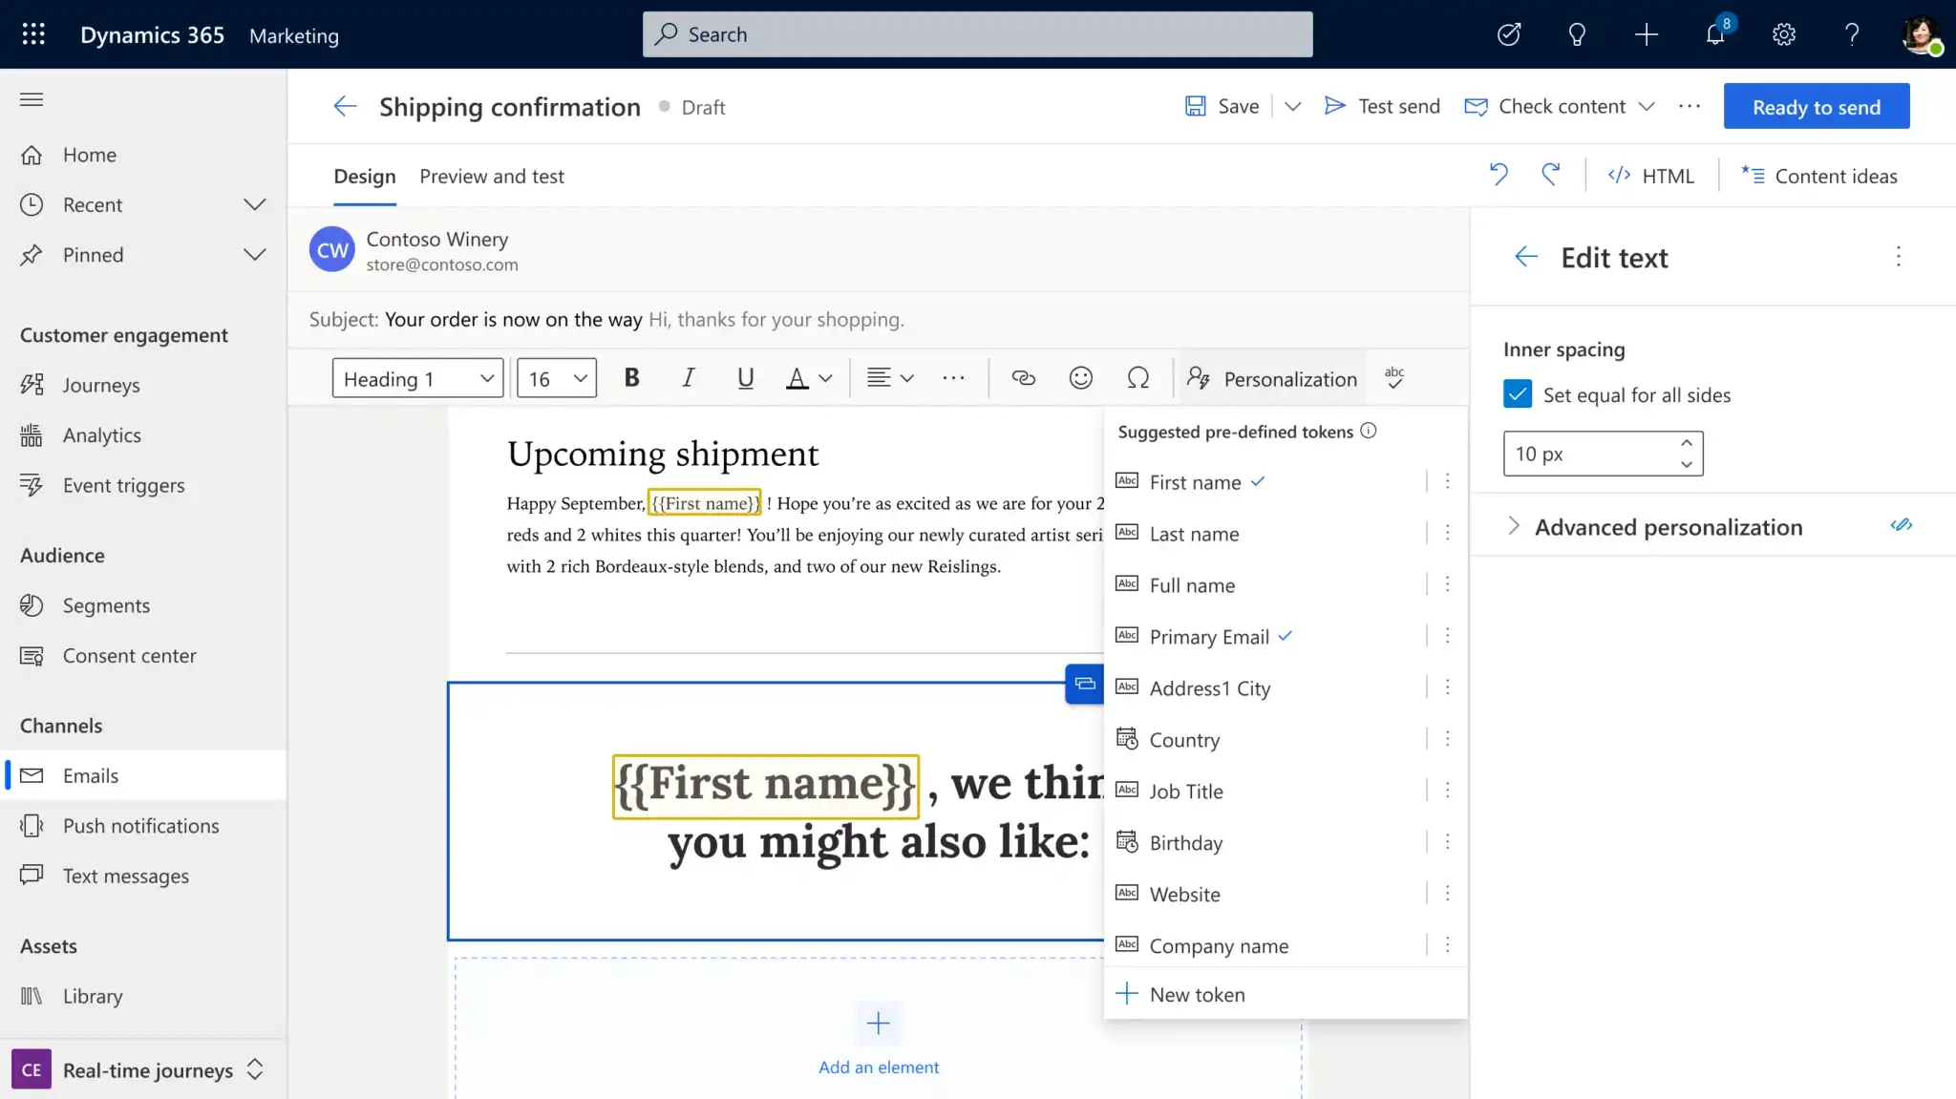1956x1099 pixels.
Task: Click the Bold formatting icon
Action: (630, 377)
